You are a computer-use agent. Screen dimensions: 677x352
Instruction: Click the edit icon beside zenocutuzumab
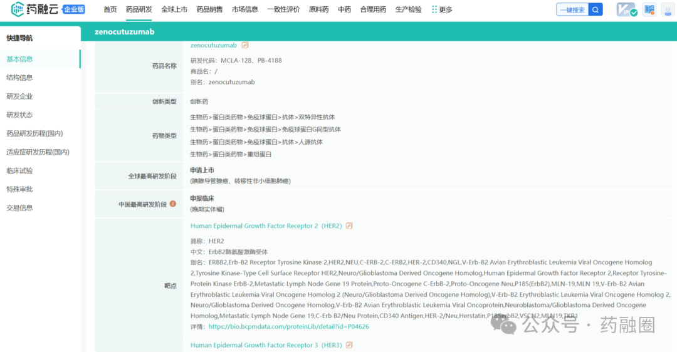245,45
